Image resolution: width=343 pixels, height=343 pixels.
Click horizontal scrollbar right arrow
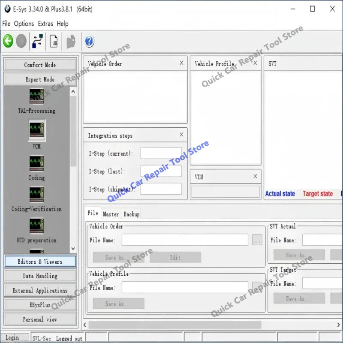pos(338,325)
